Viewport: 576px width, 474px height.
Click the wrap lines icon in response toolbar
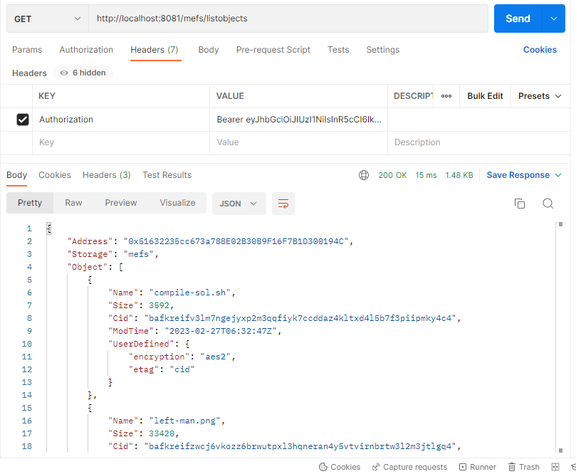coord(283,204)
